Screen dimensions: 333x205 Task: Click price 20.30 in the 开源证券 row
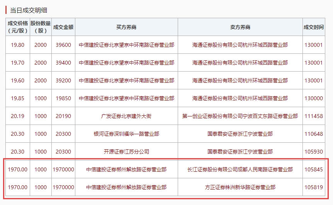point(18,152)
